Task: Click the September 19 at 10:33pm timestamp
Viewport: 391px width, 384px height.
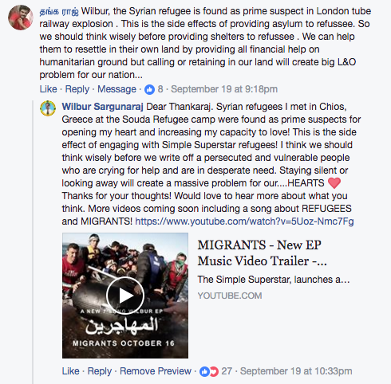Action: click(x=296, y=371)
